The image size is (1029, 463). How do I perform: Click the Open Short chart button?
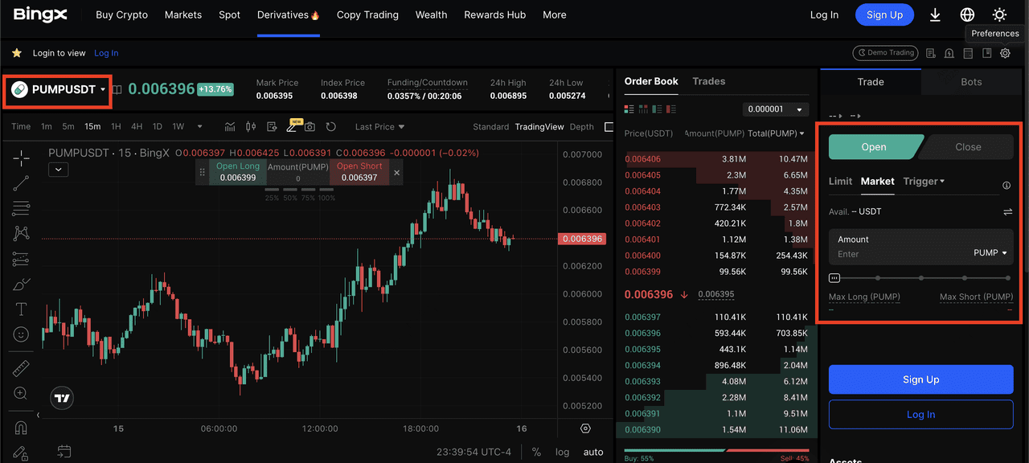359,172
